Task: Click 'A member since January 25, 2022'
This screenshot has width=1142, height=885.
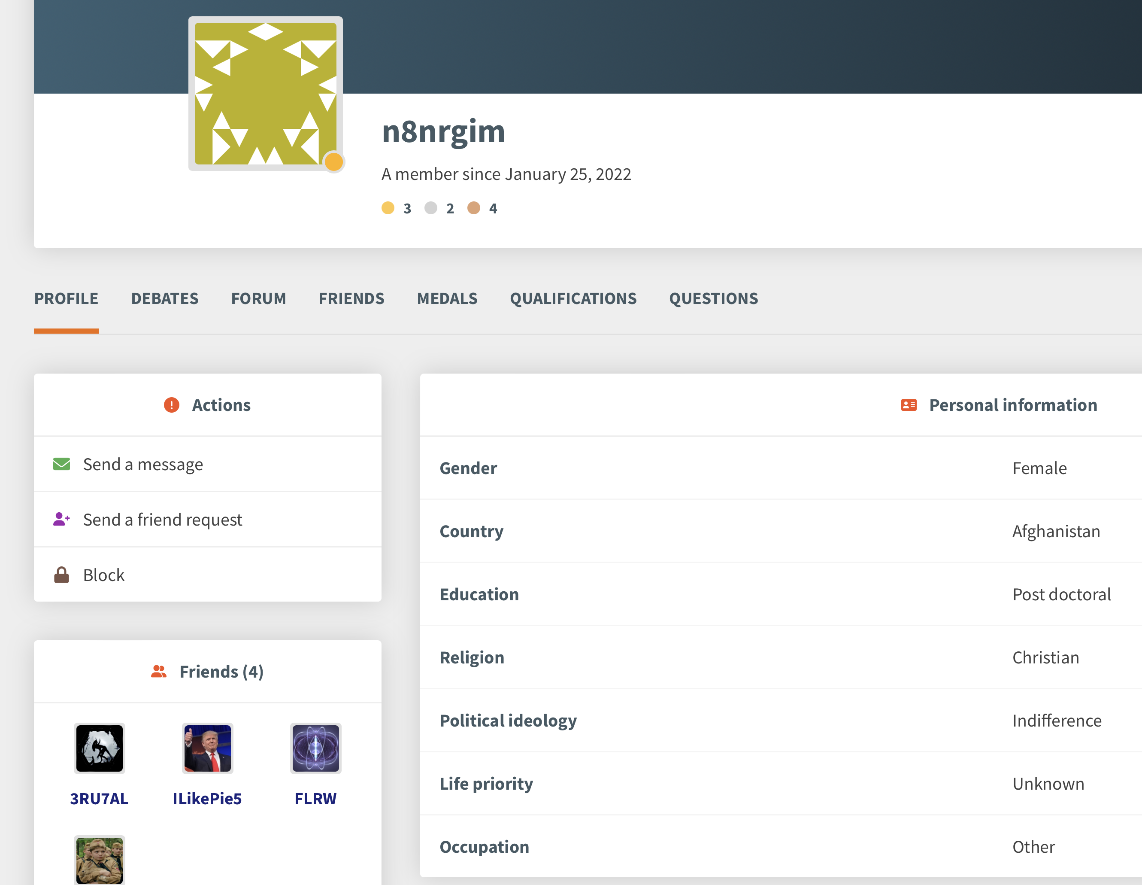Action: 506,174
